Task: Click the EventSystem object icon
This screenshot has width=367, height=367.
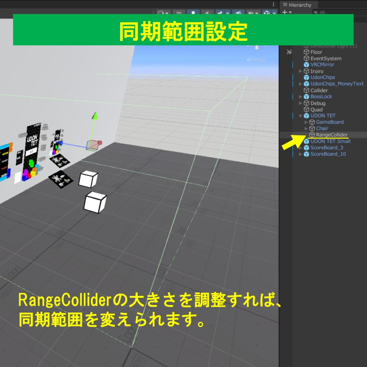Action: tap(306, 58)
